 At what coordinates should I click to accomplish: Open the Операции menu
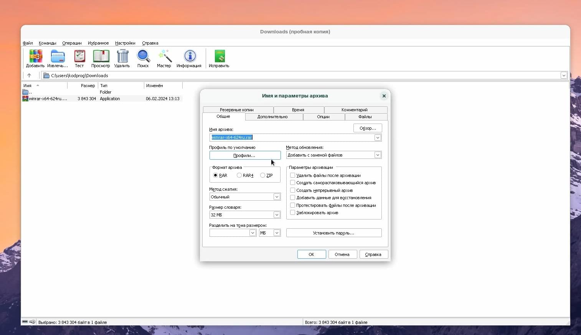[x=72, y=43]
